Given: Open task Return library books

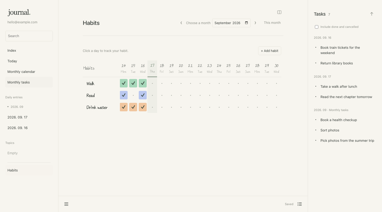Looking at the screenshot, I should pyautogui.click(x=337, y=63).
